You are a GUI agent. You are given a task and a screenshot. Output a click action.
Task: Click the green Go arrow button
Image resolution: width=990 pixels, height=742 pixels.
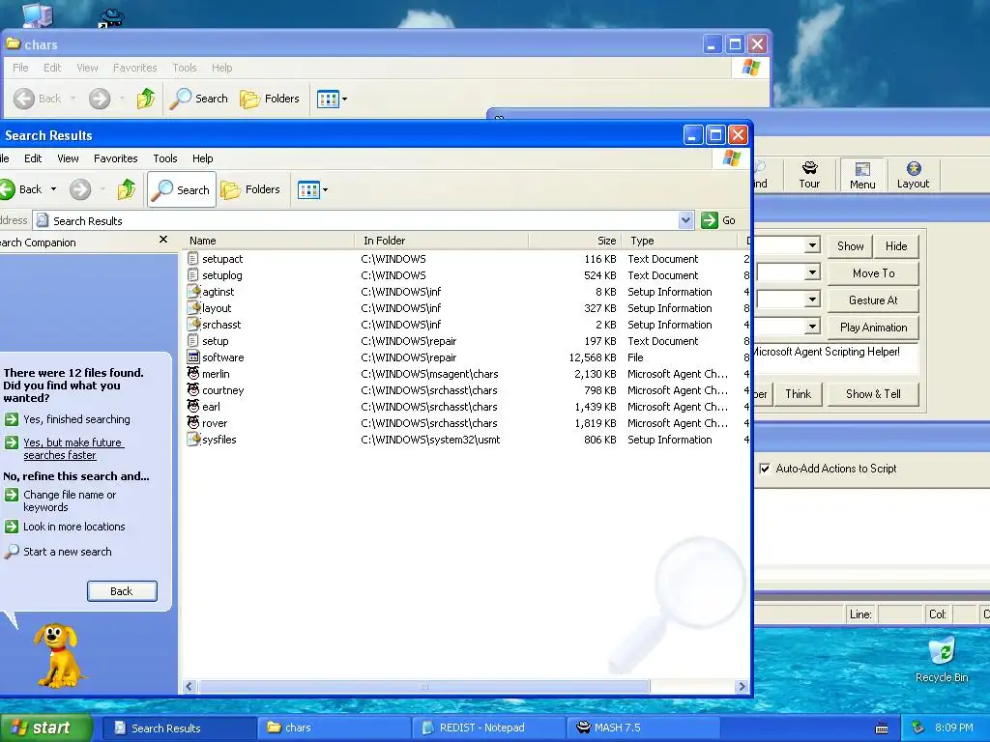click(x=710, y=220)
